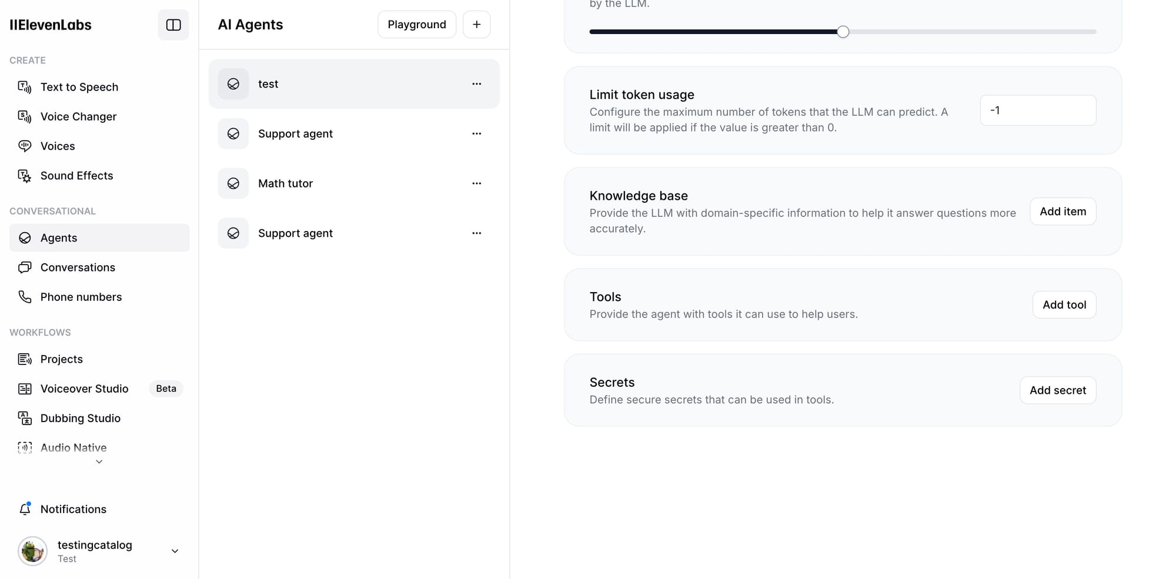This screenshot has height=579, width=1176.
Task: Click the Limit token usage input field
Action: click(x=1038, y=111)
